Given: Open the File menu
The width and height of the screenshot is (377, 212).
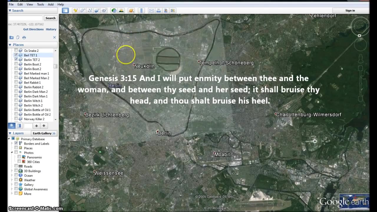Looking at the screenshot, I should point(11,4).
